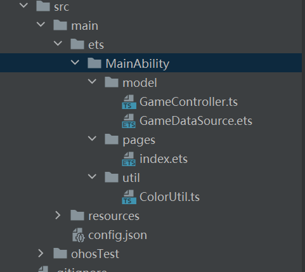
Task: Collapse the ets directory chevron
Action: click(58, 43)
